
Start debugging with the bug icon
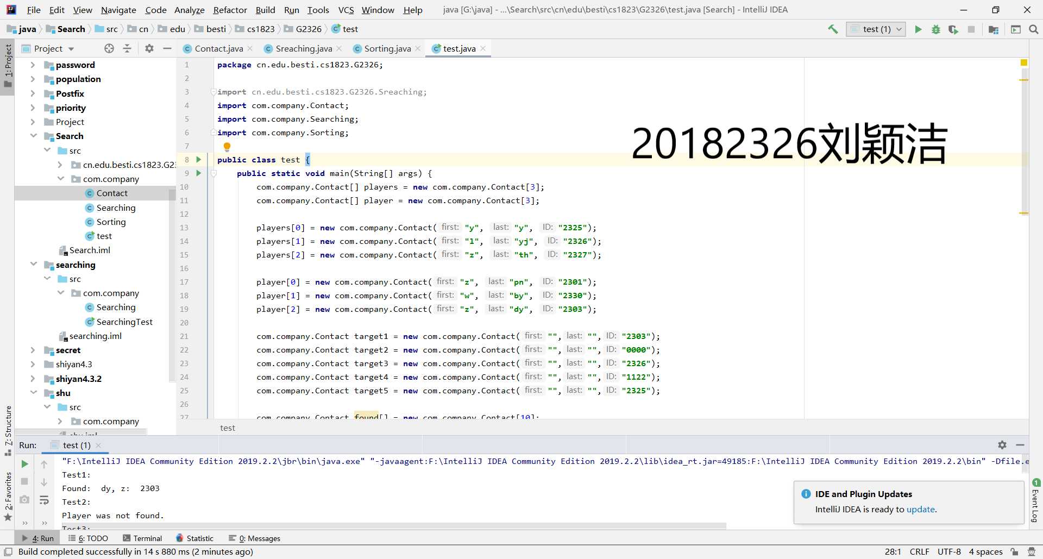pos(935,29)
